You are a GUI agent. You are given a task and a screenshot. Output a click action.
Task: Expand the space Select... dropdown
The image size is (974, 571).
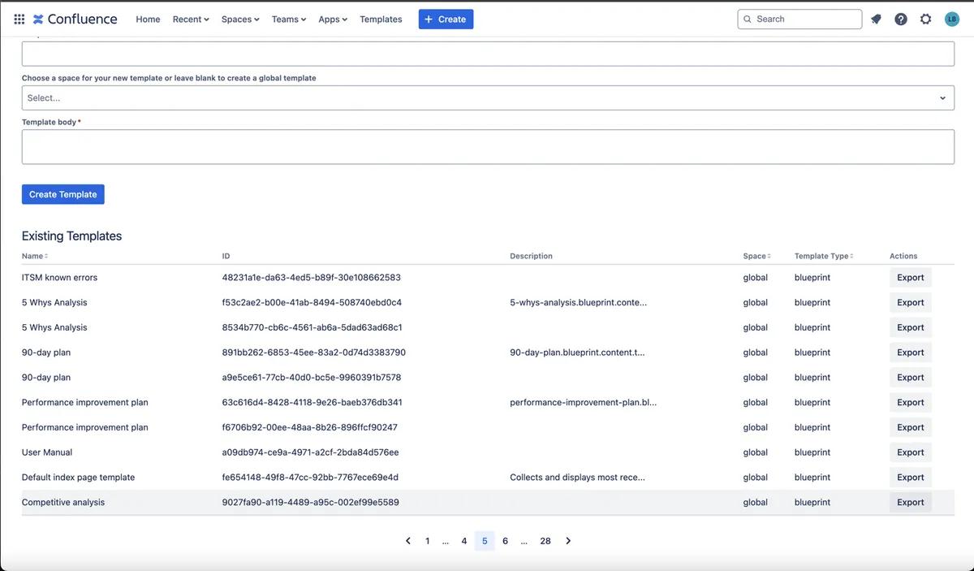[488, 97]
